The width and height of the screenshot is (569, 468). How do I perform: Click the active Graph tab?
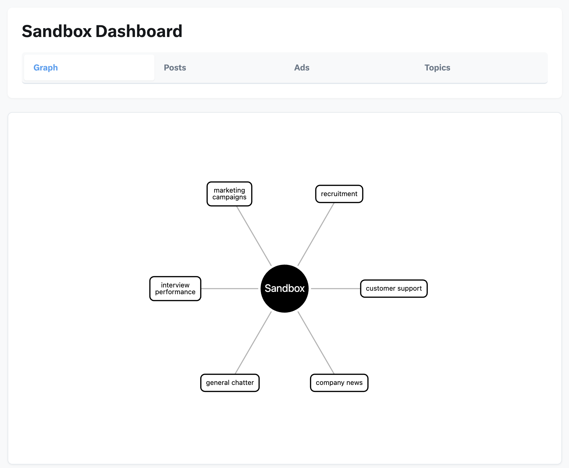(46, 68)
